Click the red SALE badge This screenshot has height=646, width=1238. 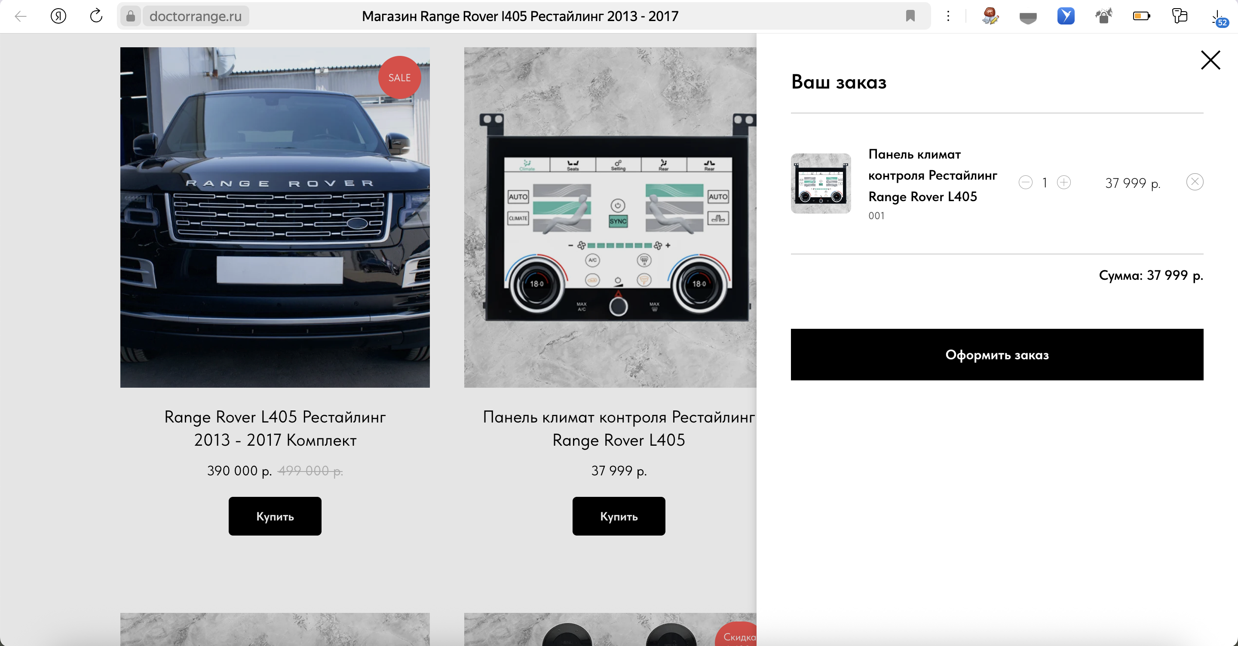(399, 77)
